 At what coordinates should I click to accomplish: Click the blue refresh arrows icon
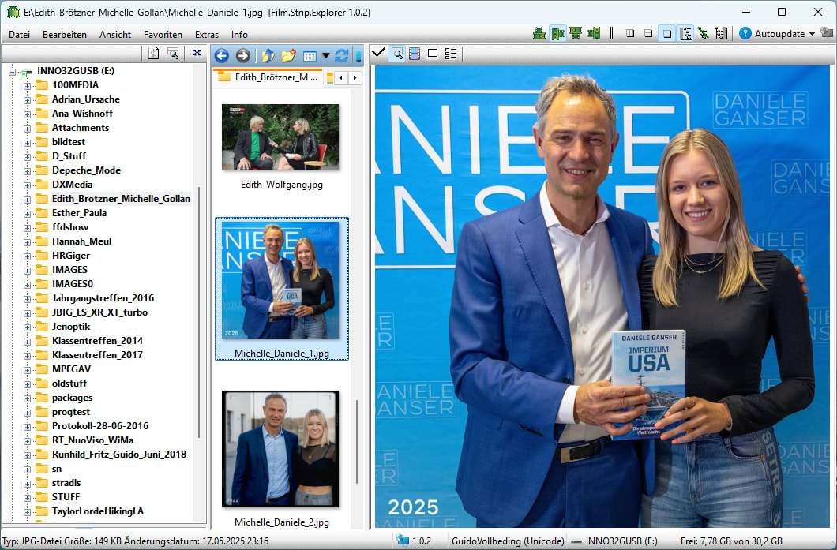click(341, 55)
